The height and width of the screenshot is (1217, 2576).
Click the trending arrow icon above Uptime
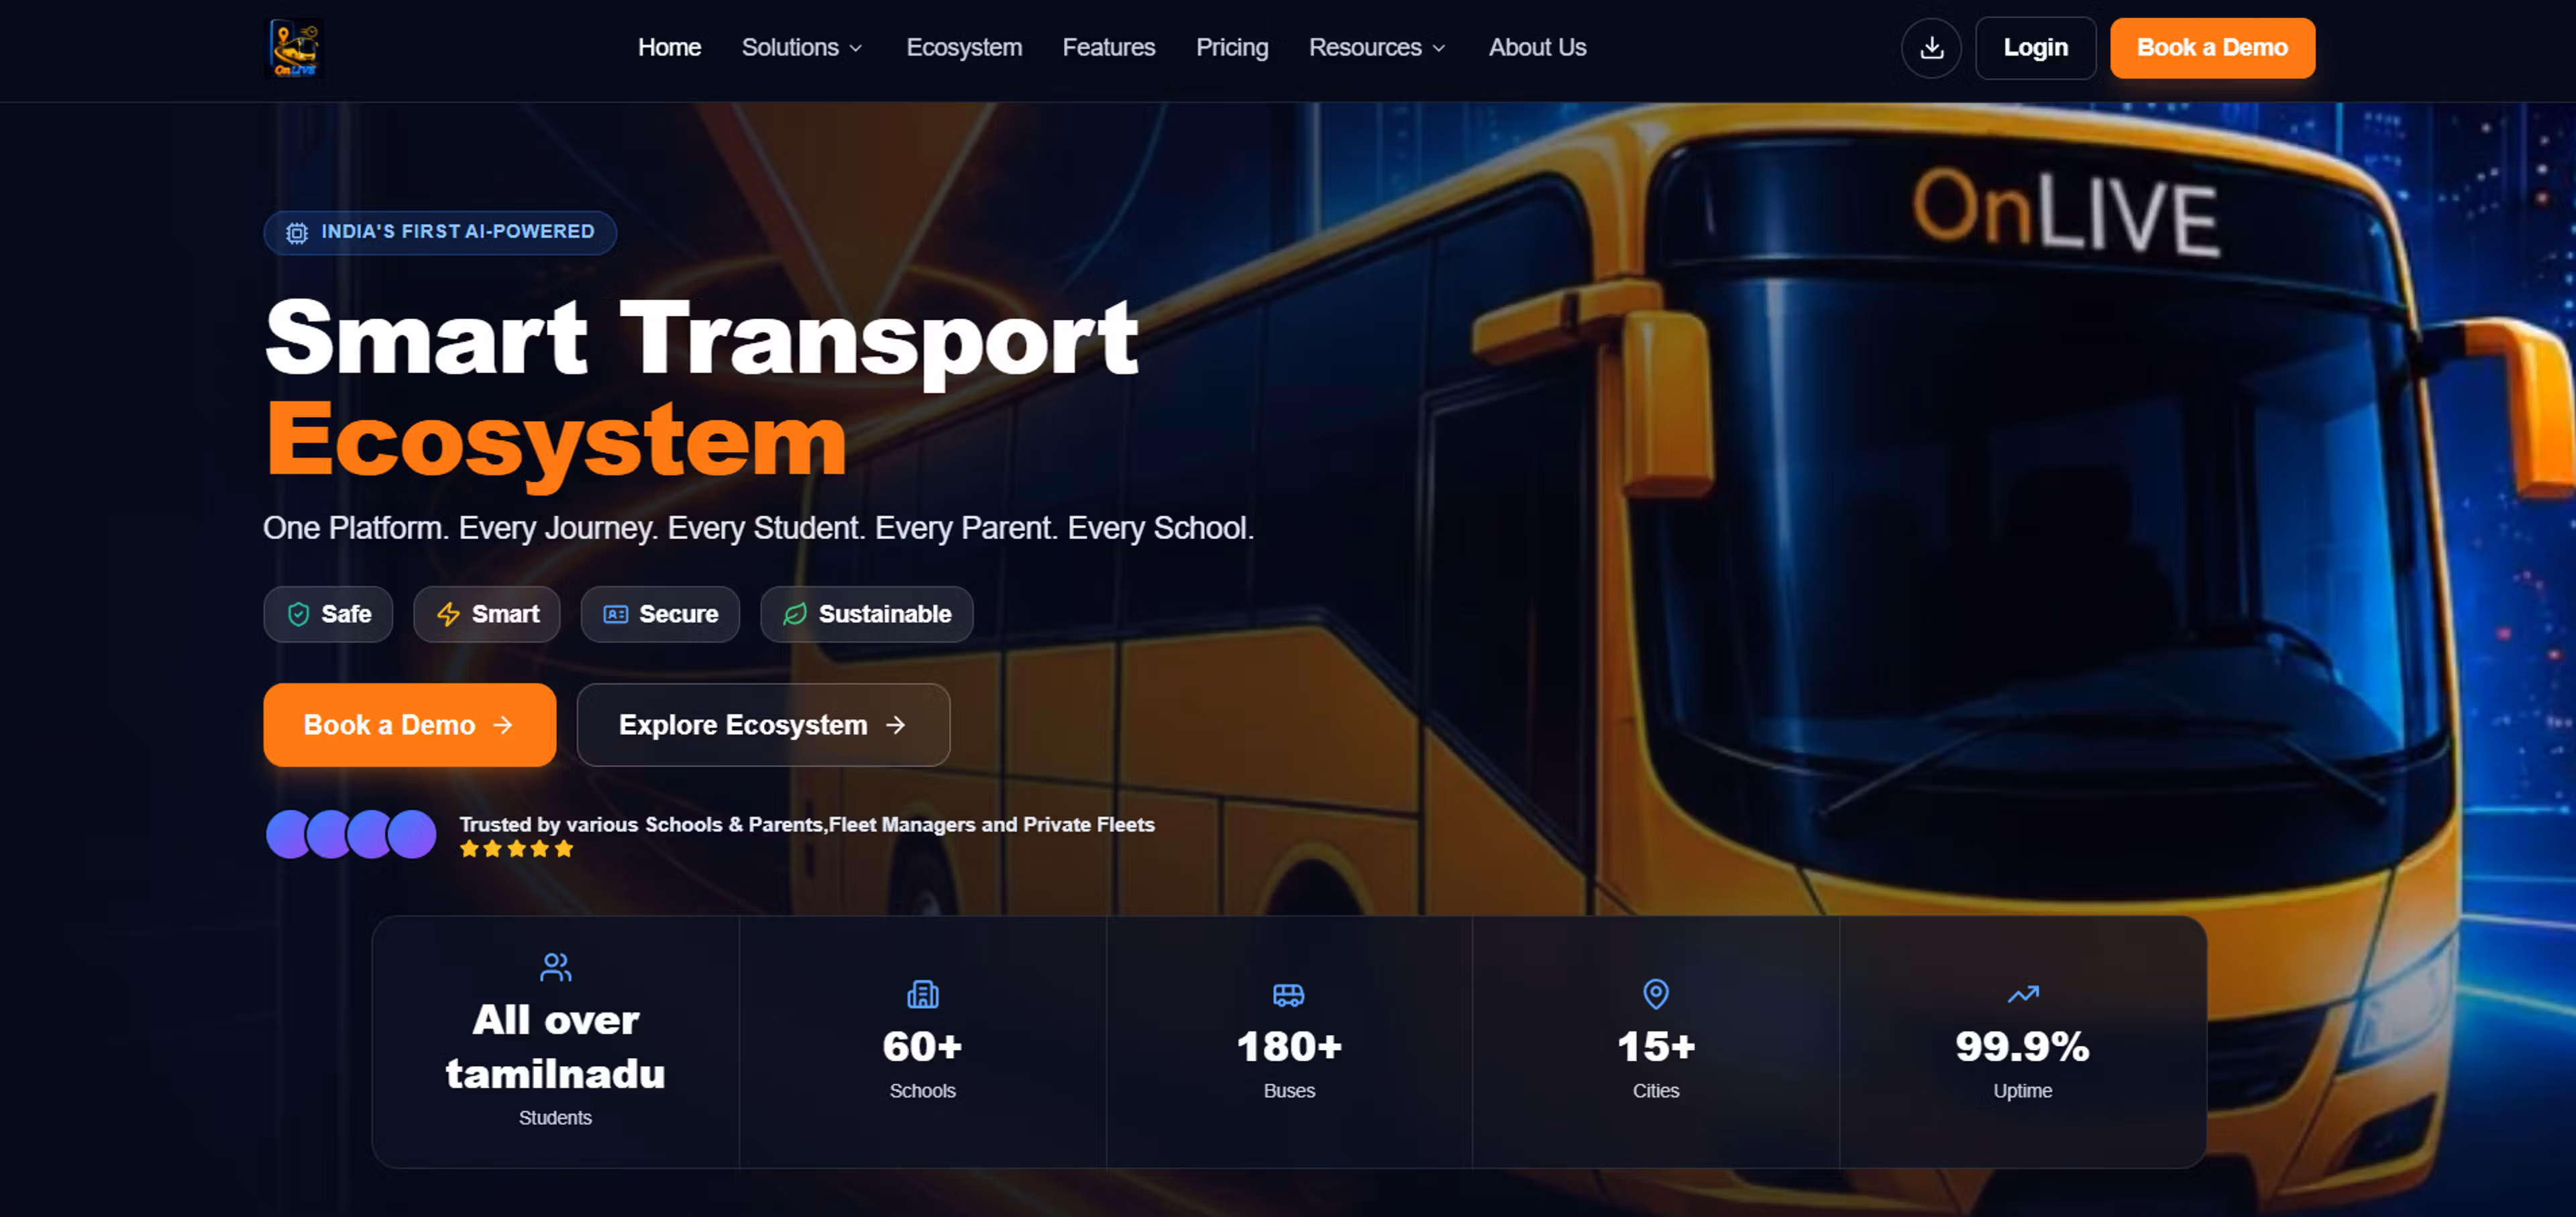coord(2022,994)
